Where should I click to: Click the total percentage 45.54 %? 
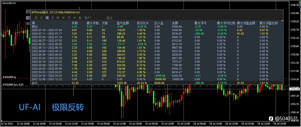click(142, 83)
